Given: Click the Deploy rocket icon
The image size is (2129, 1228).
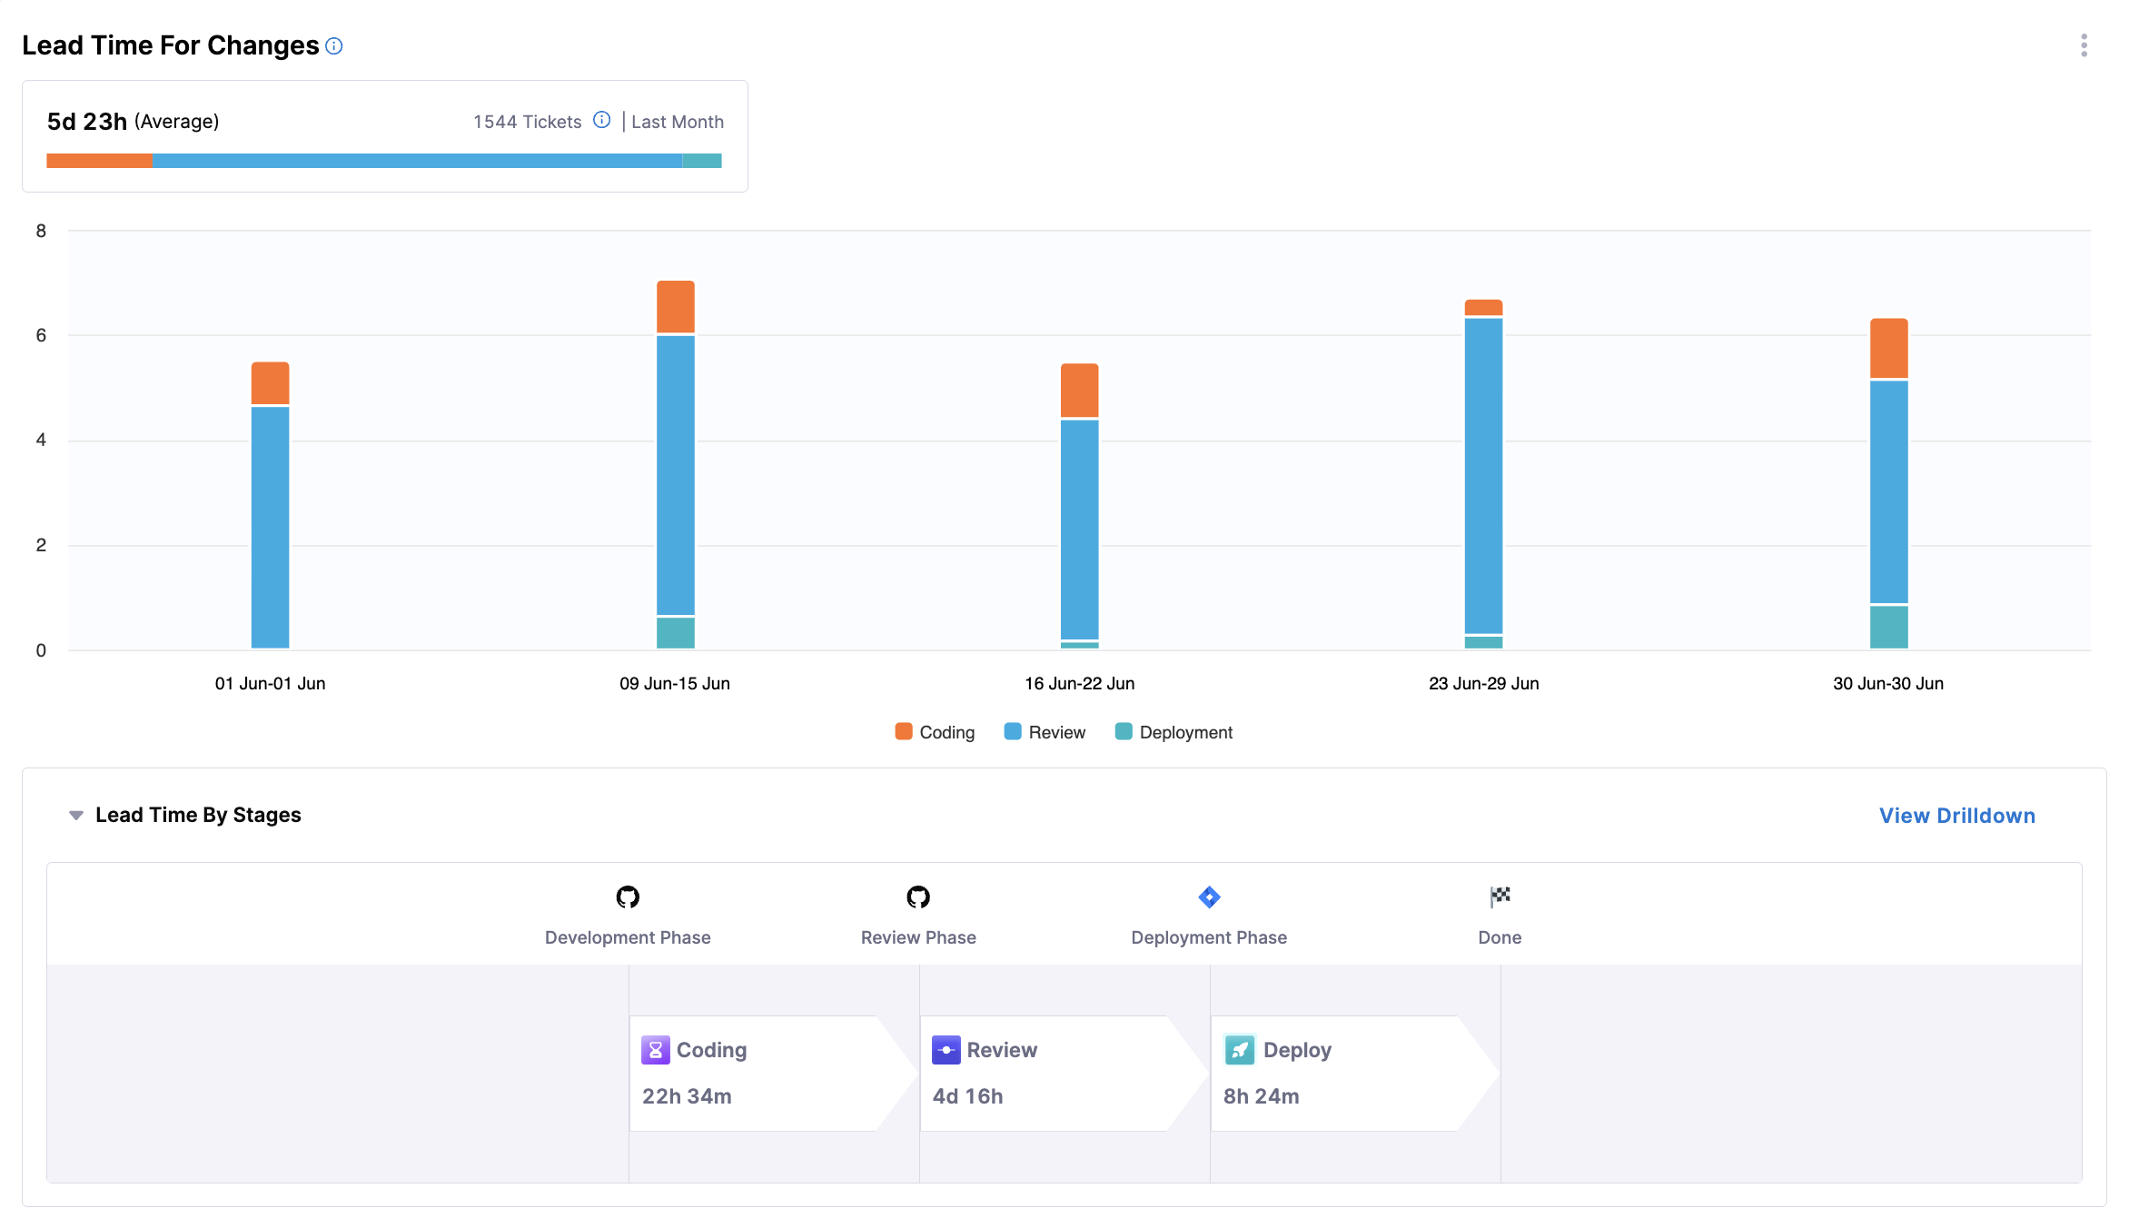Looking at the screenshot, I should (1239, 1050).
